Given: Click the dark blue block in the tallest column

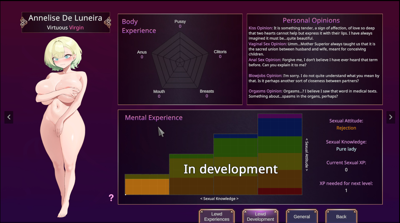Looking at the screenshot, I should click(x=280, y=127).
